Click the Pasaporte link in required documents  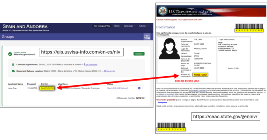(x=162, y=102)
